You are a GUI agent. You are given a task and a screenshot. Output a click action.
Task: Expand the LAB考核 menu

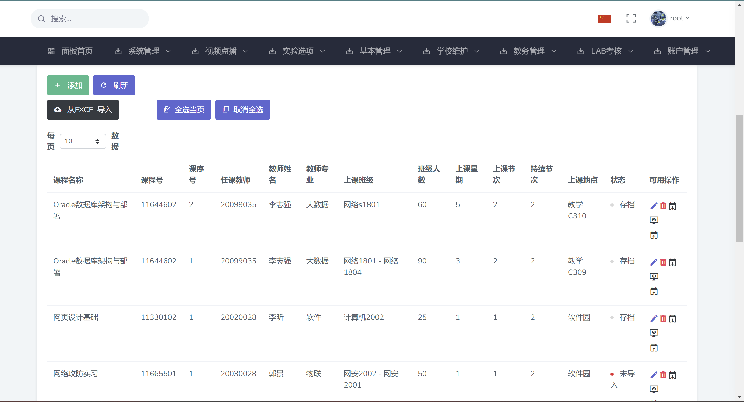coord(605,51)
